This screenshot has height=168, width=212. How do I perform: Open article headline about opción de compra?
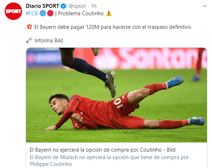click(x=103, y=150)
